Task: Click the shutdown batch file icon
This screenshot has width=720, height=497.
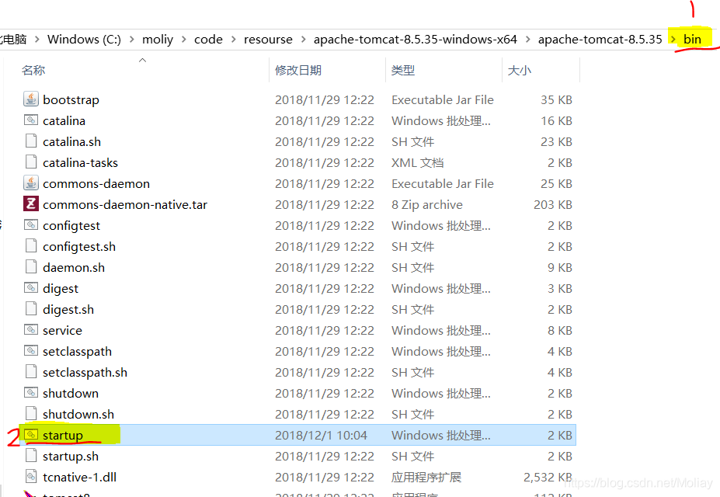Action: [31, 393]
